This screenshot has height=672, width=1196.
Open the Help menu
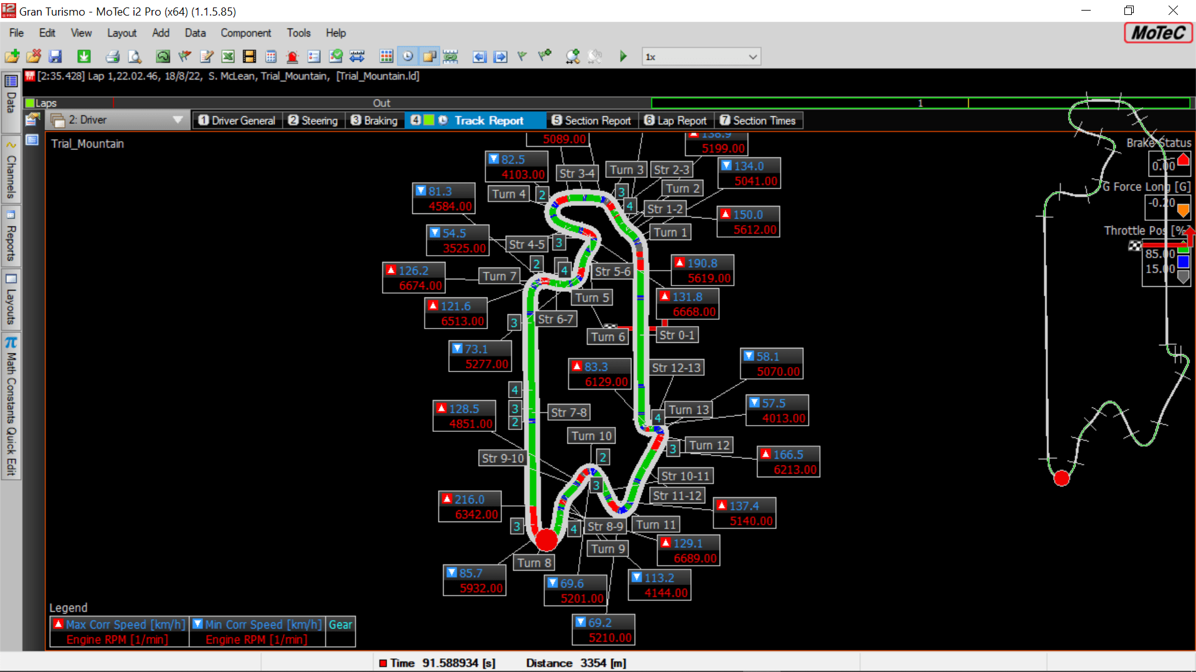pyautogui.click(x=336, y=33)
